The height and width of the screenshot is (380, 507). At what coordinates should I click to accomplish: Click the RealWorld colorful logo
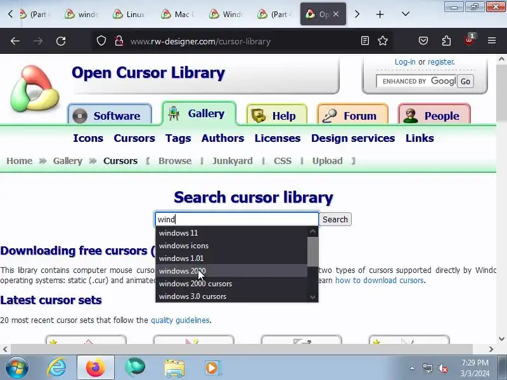tap(35, 88)
